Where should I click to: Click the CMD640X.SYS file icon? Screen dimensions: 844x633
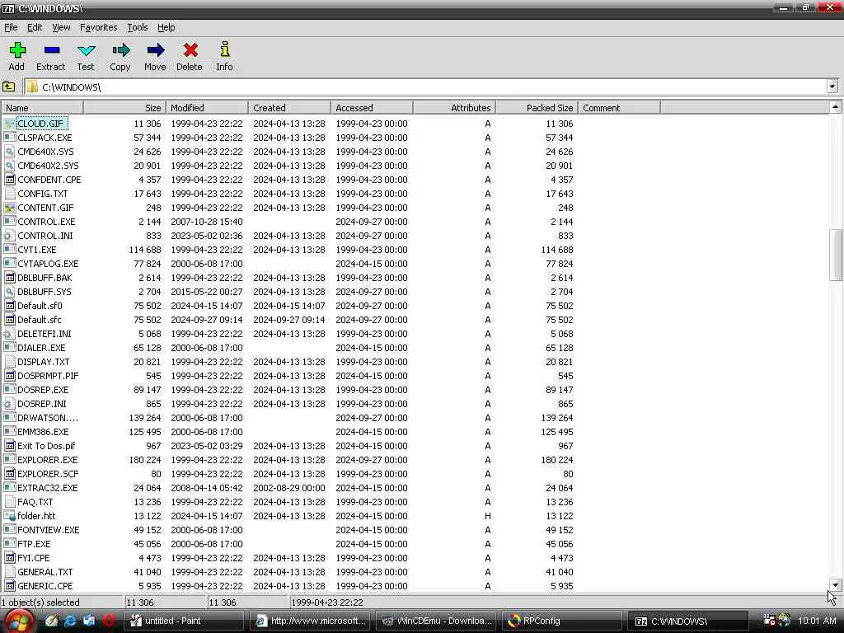pos(9,152)
